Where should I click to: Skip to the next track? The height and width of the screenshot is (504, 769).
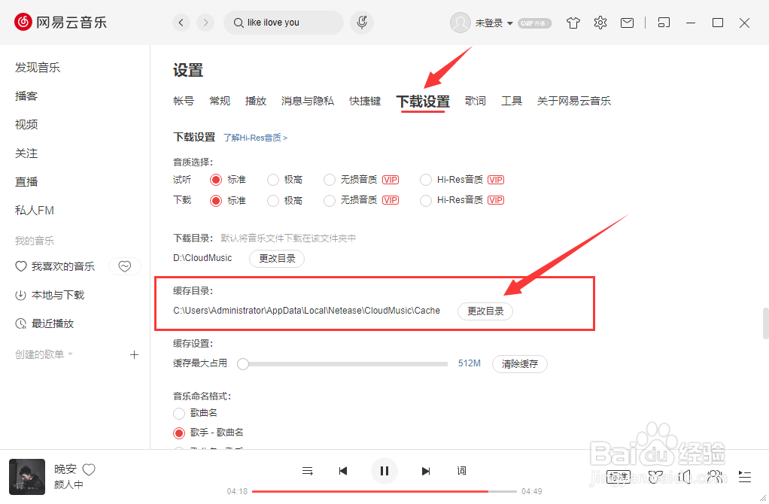coord(426,471)
